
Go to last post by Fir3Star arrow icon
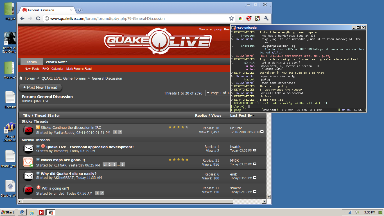(262, 132)
